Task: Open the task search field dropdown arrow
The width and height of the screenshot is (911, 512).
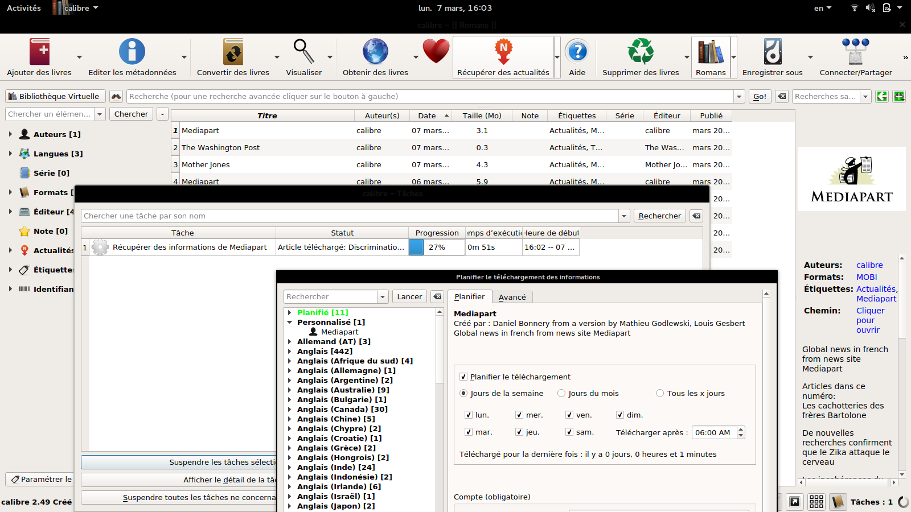Action: (x=624, y=216)
